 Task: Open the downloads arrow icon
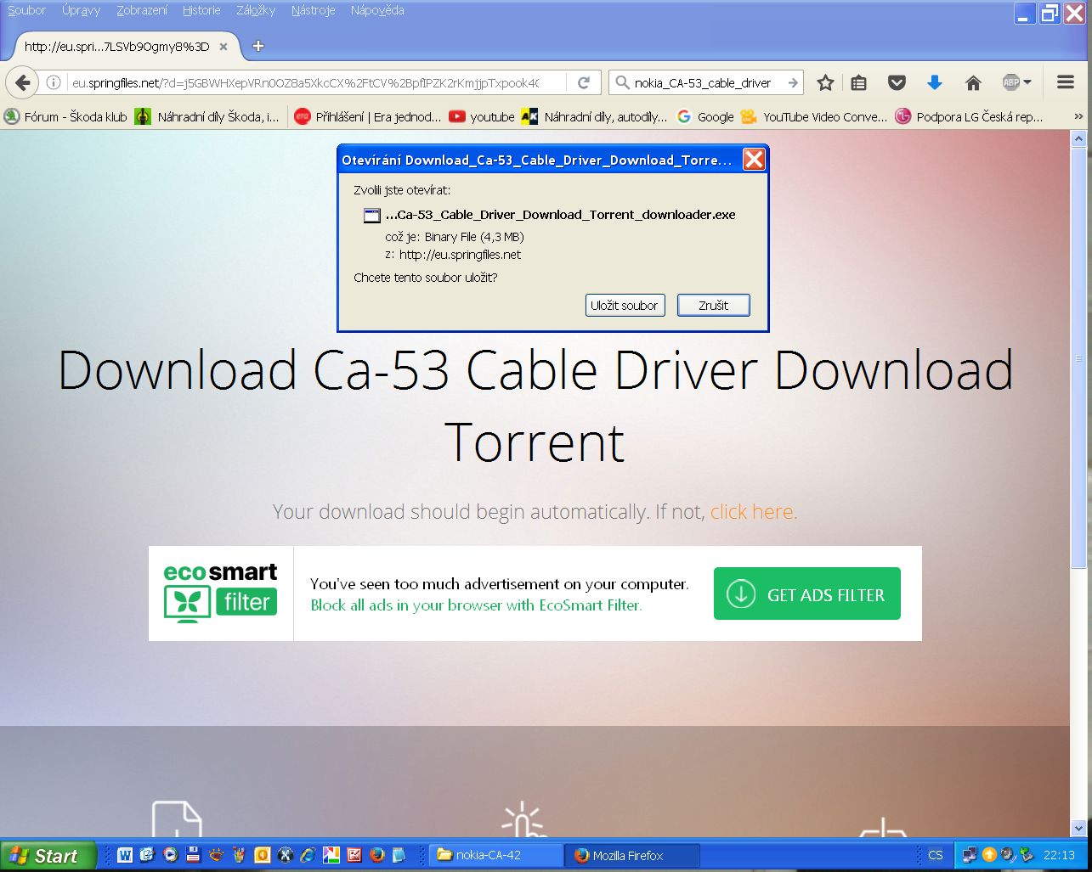tap(935, 82)
